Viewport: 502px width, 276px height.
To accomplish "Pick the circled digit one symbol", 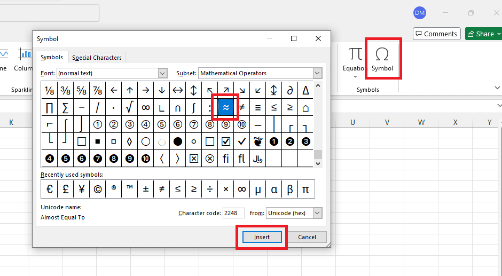I will (97, 124).
